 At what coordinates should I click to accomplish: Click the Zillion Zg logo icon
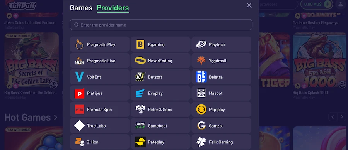click(x=79, y=142)
